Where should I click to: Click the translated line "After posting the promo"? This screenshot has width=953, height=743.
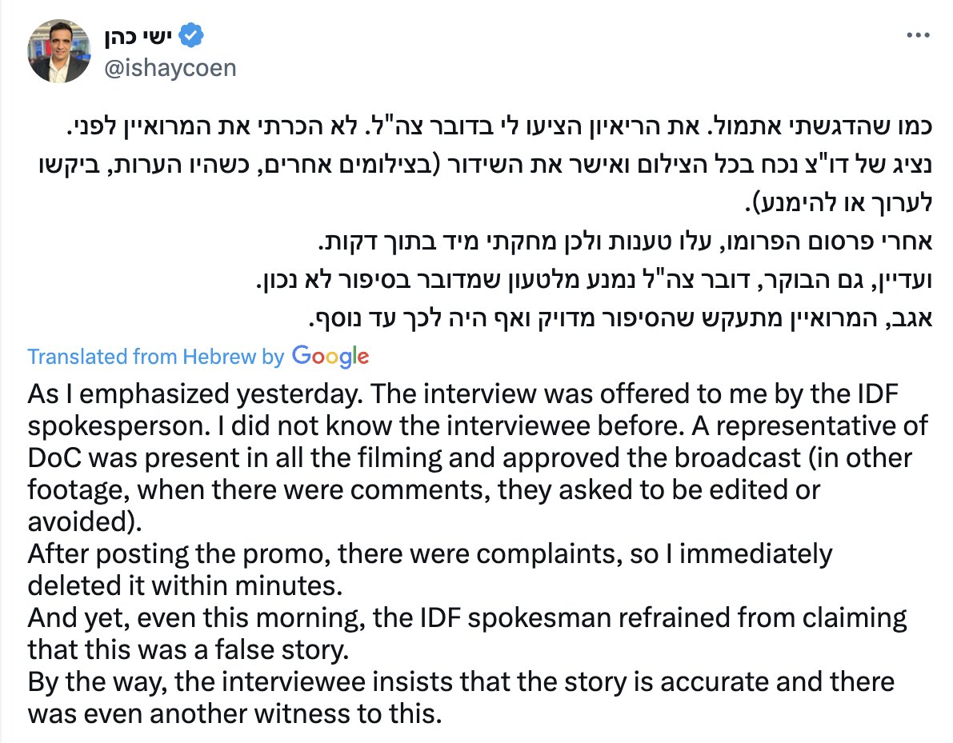tap(430, 553)
